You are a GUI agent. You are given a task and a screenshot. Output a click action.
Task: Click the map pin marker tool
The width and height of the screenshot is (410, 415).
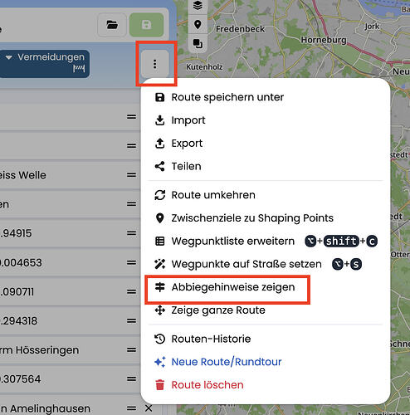coord(198,24)
